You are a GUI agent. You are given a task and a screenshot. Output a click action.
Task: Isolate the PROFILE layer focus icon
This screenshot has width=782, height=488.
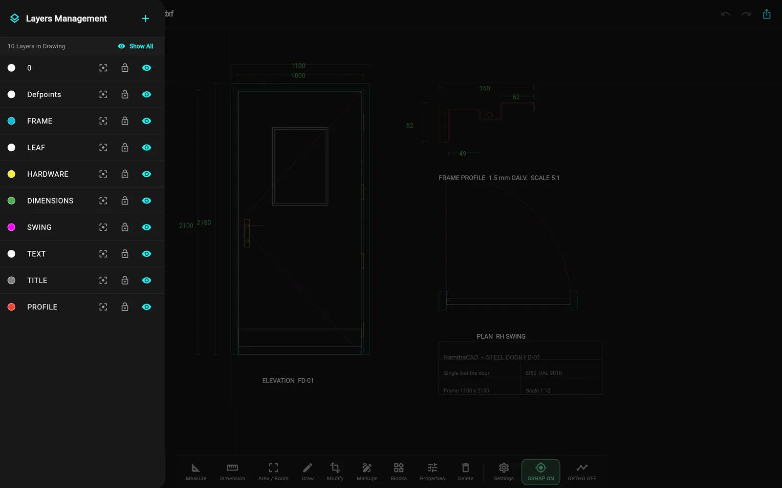click(103, 307)
